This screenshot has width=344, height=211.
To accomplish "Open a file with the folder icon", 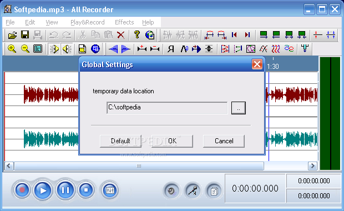I will click(12, 35).
